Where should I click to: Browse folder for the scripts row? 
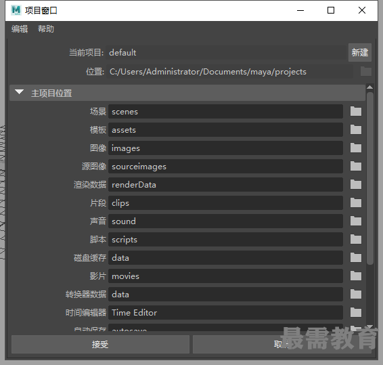[356, 239]
